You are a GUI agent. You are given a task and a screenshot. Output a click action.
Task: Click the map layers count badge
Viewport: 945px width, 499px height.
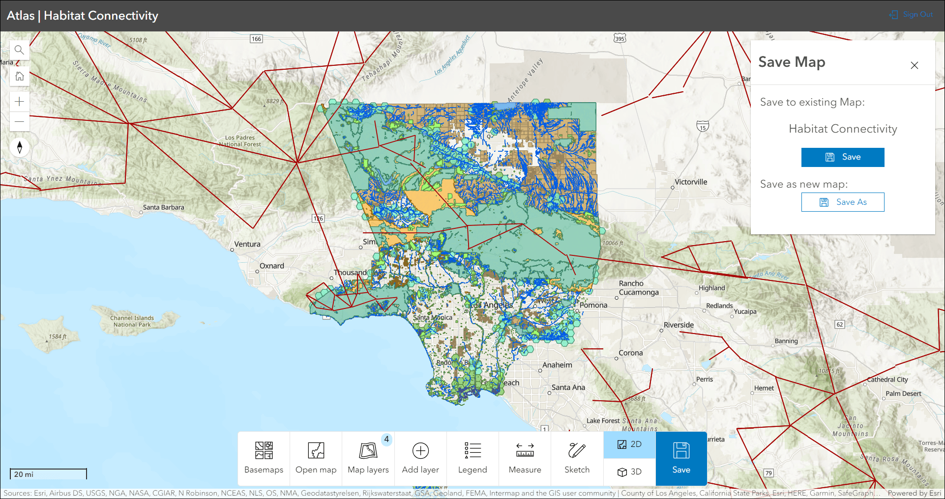point(387,439)
